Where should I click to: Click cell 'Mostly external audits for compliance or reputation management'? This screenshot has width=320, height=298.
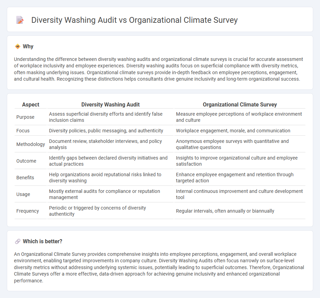coord(110,194)
